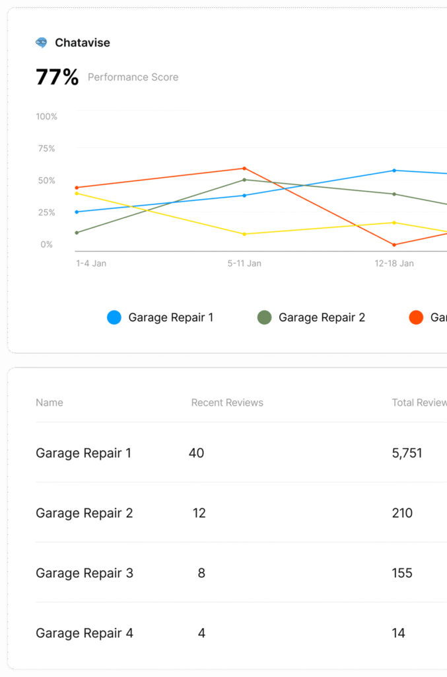Image resolution: width=447 pixels, height=677 pixels.
Task: Click the Garage Repair 2 legend label
Action: click(322, 317)
